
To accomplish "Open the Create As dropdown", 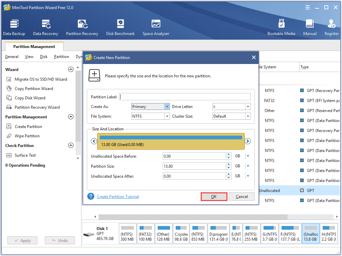I will point(167,107).
